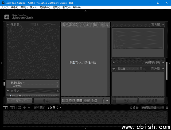Collapse the 元数据 panel triangle
Viewport: 171px width, 130px height.
pos(163,68)
